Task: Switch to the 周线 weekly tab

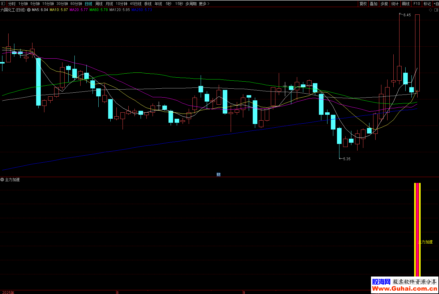Action: click(x=99, y=4)
